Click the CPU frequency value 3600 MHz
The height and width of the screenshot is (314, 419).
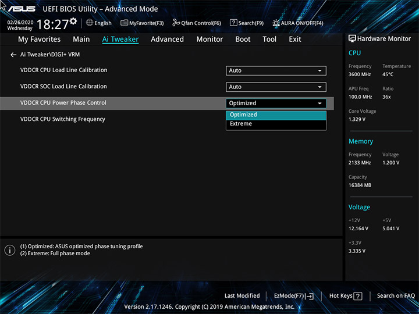(x=360, y=74)
